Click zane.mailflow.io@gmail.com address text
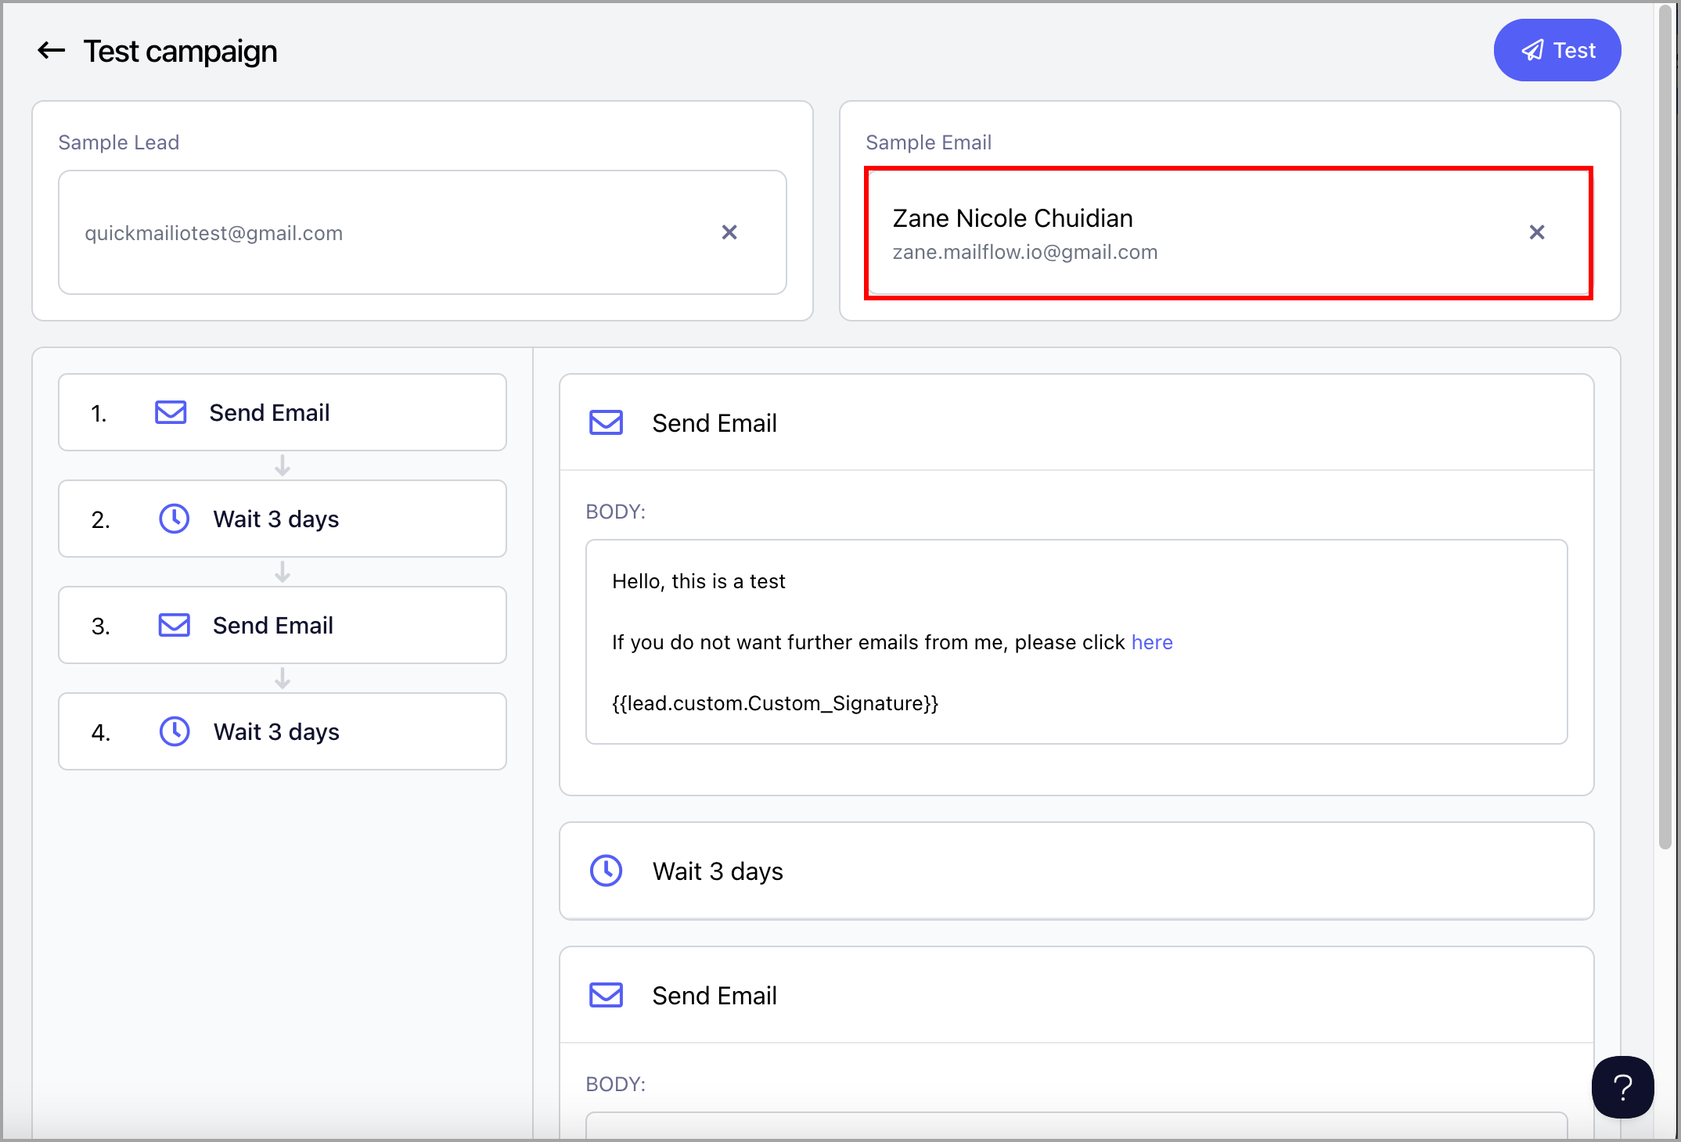The height and width of the screenshot is (1142, 1681). tap(1025, 252)
